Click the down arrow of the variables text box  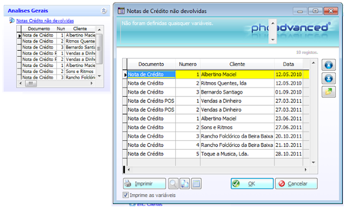(x=272, y=39)
